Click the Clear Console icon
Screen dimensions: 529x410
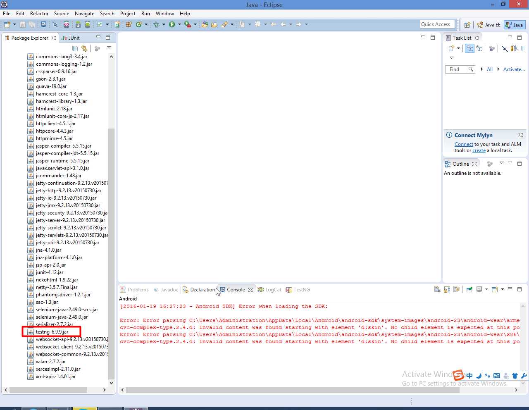pyautogui.click(x=437, y=289)
